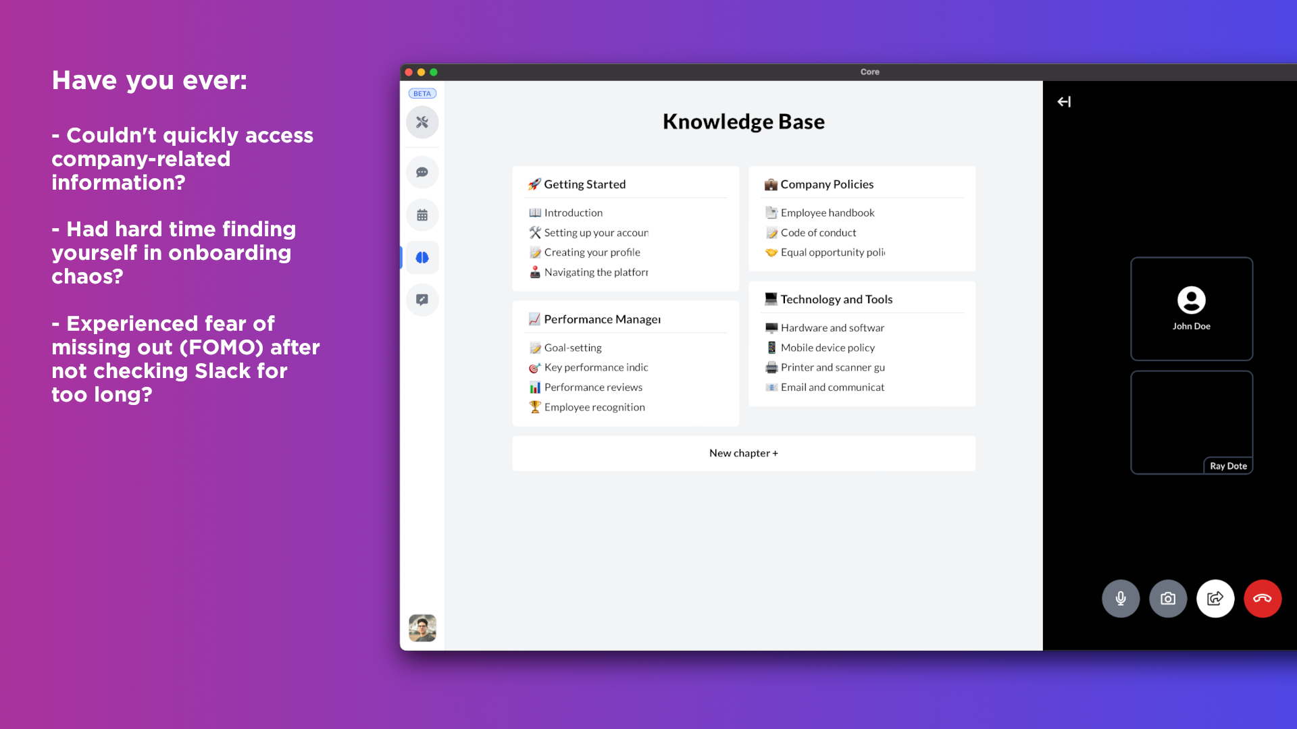
Task: Click the BETA badge
Action: pos(422,94)
